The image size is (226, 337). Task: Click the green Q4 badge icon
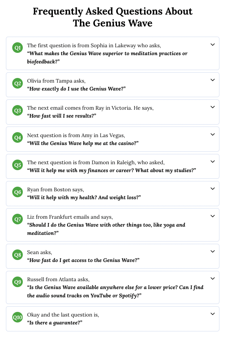(18, 137)
